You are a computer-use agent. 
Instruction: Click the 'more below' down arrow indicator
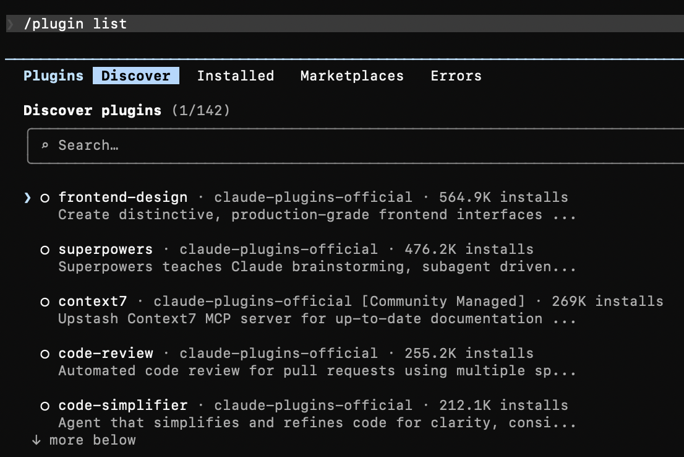click(36, 440)
